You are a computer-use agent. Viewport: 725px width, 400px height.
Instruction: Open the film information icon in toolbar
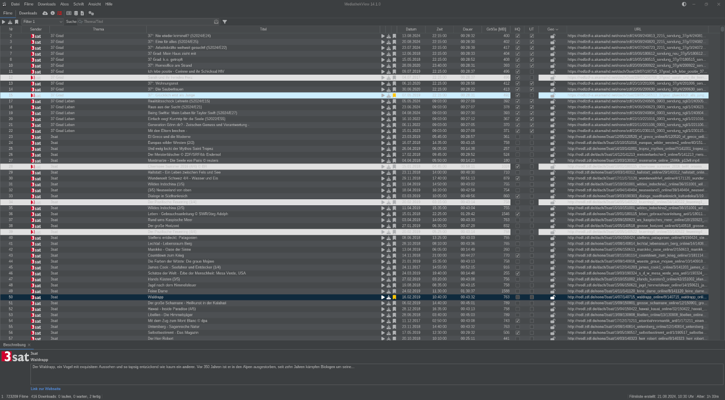52,13
